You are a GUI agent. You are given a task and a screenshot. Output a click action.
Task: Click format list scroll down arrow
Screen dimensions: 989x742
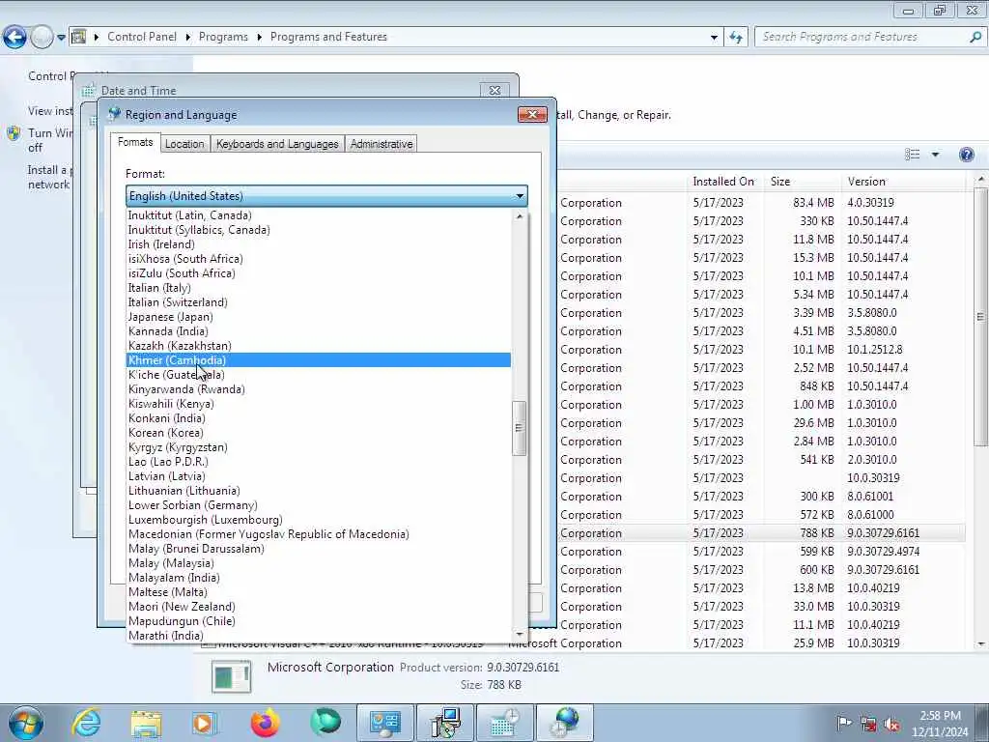tap(520, 635)
